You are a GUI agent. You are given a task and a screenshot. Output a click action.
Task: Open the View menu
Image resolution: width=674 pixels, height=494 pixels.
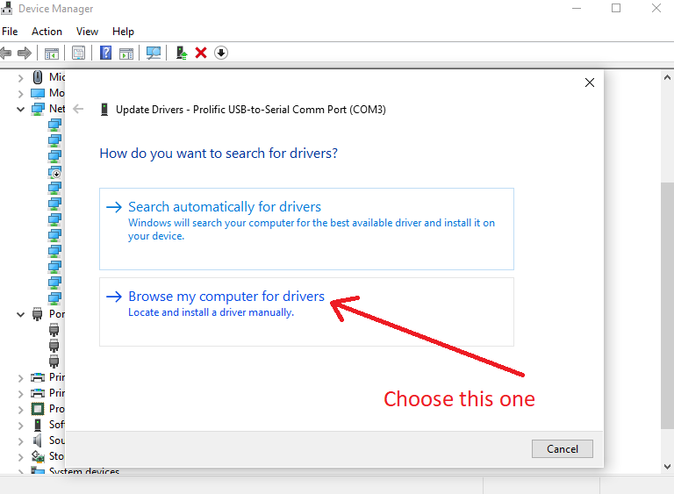88,31
